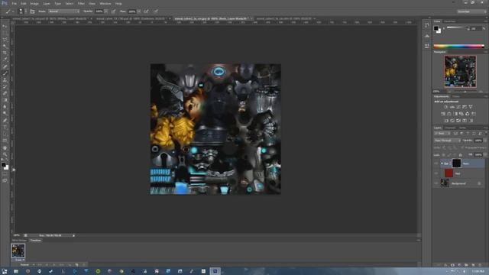The image size is (489, 275).
Task: Toggle visibility of the Background layer
Action: point(436,183)
